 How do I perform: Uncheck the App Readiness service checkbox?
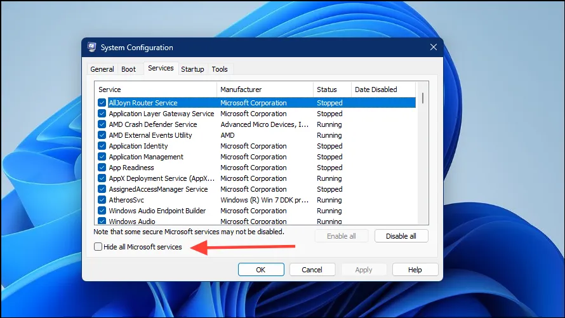[x=102, y=168]
